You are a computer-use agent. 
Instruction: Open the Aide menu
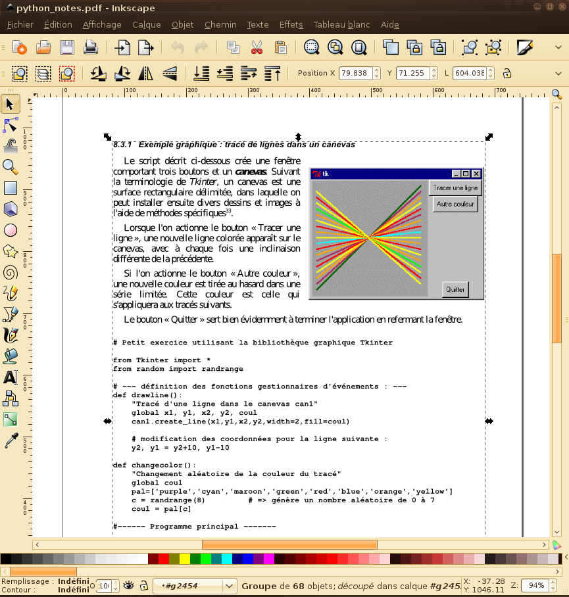(390, 25)
